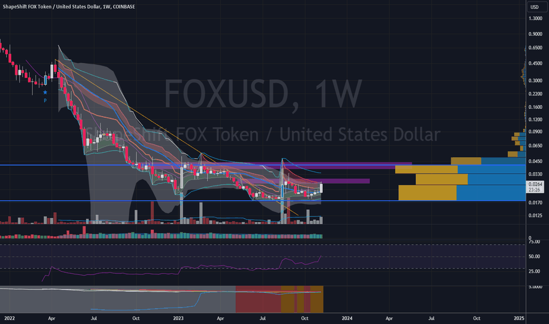
Task: Click the latest white weekly candle
Action: 321,188
